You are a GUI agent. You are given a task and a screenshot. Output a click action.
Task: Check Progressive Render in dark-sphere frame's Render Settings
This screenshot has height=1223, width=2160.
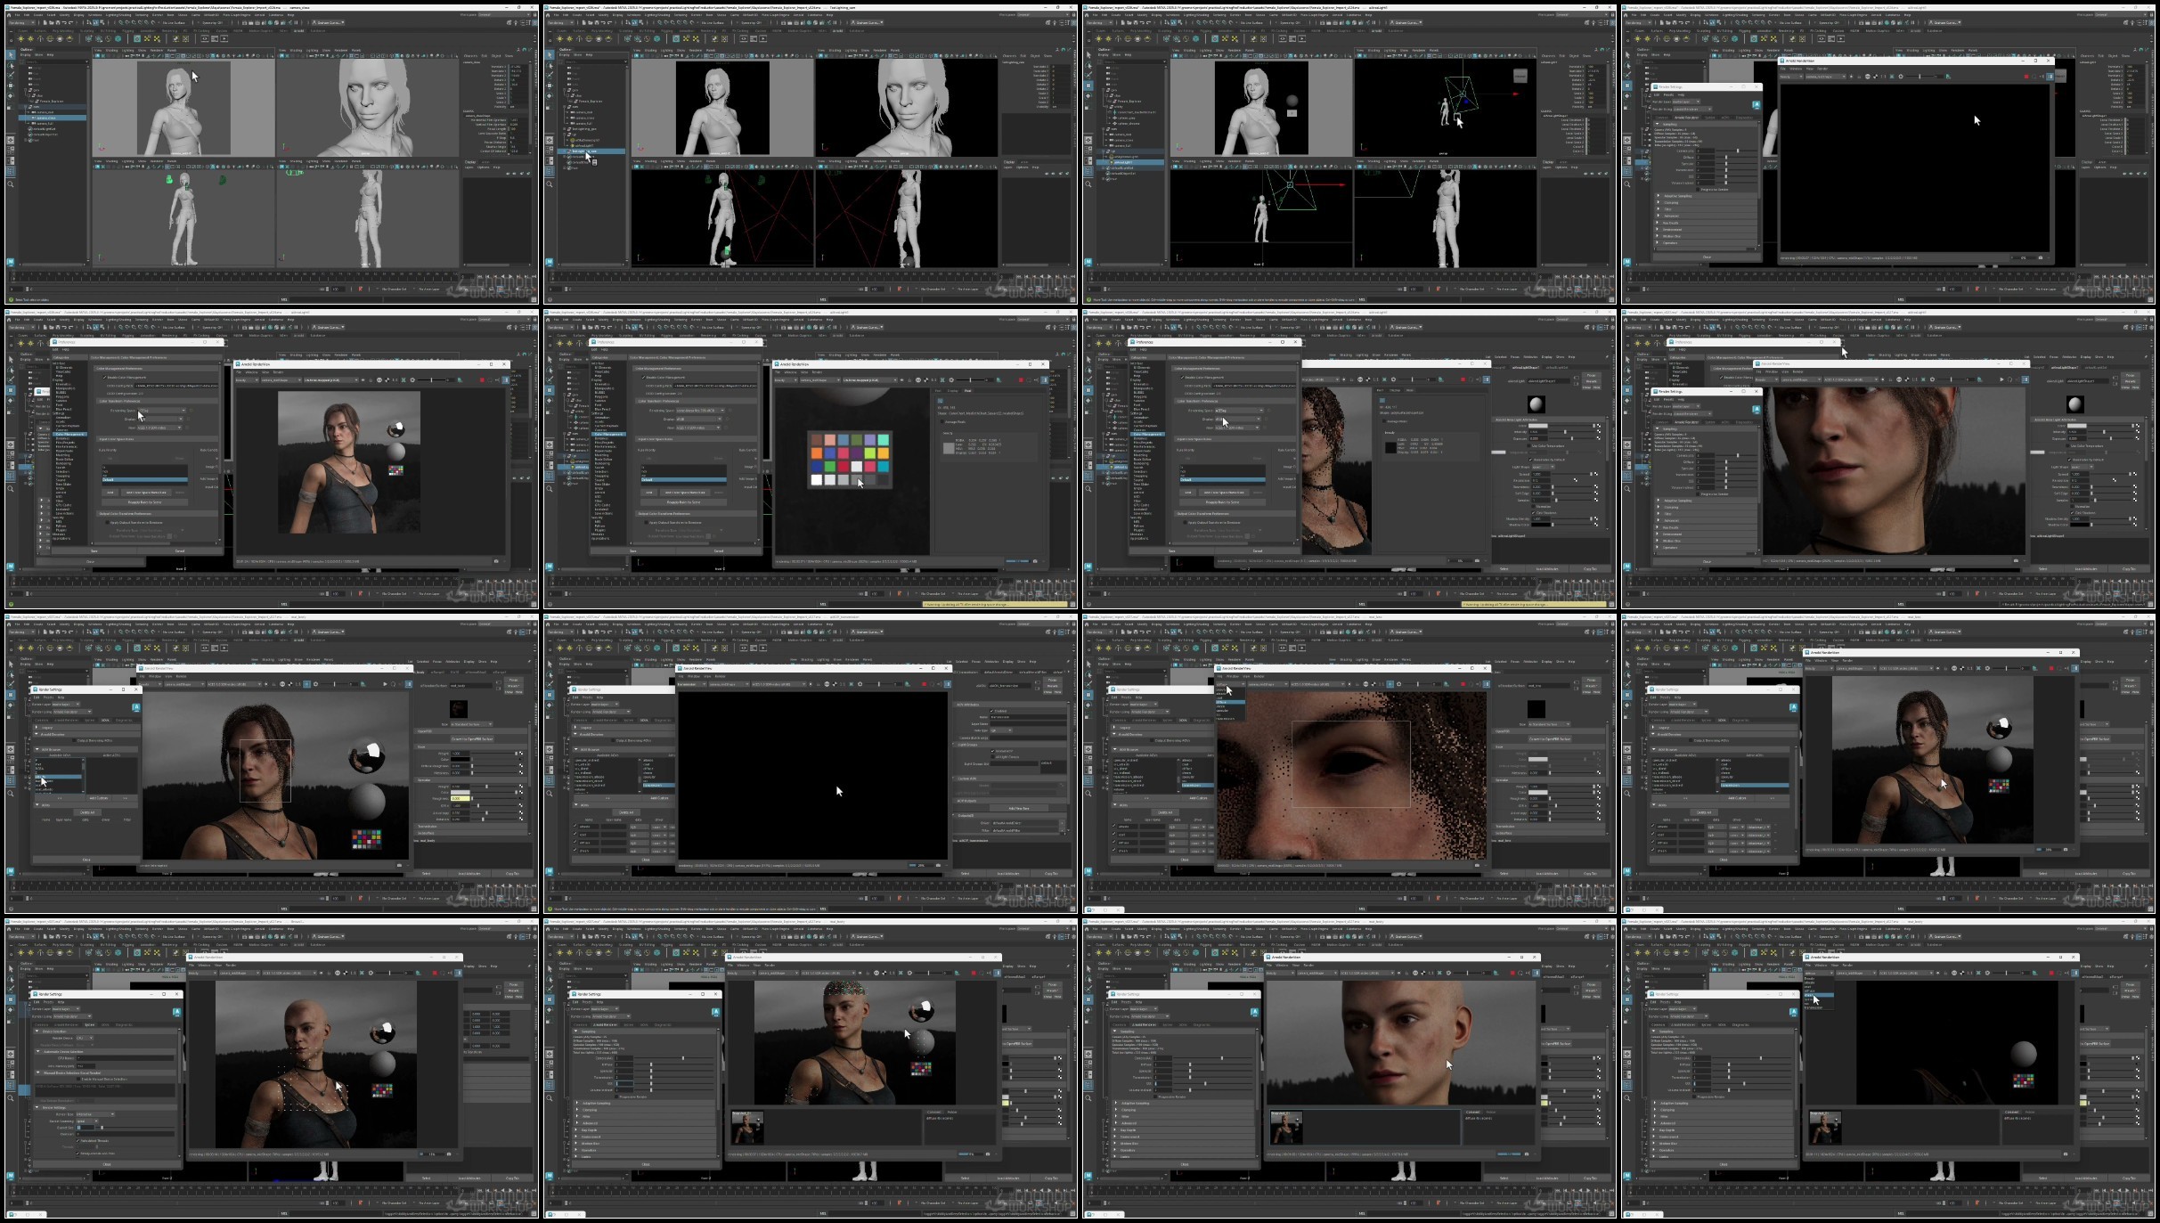coord(1694,1097)
